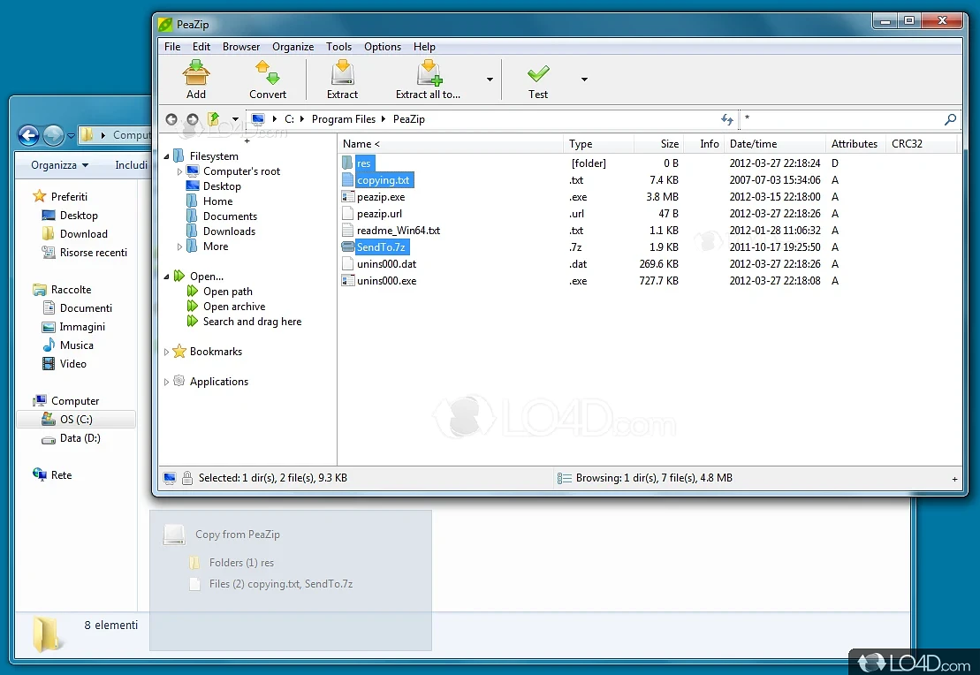Open the Help menu
Viewport: 980px width, 675px height.
pyautogui.click(x=424, y=47)
